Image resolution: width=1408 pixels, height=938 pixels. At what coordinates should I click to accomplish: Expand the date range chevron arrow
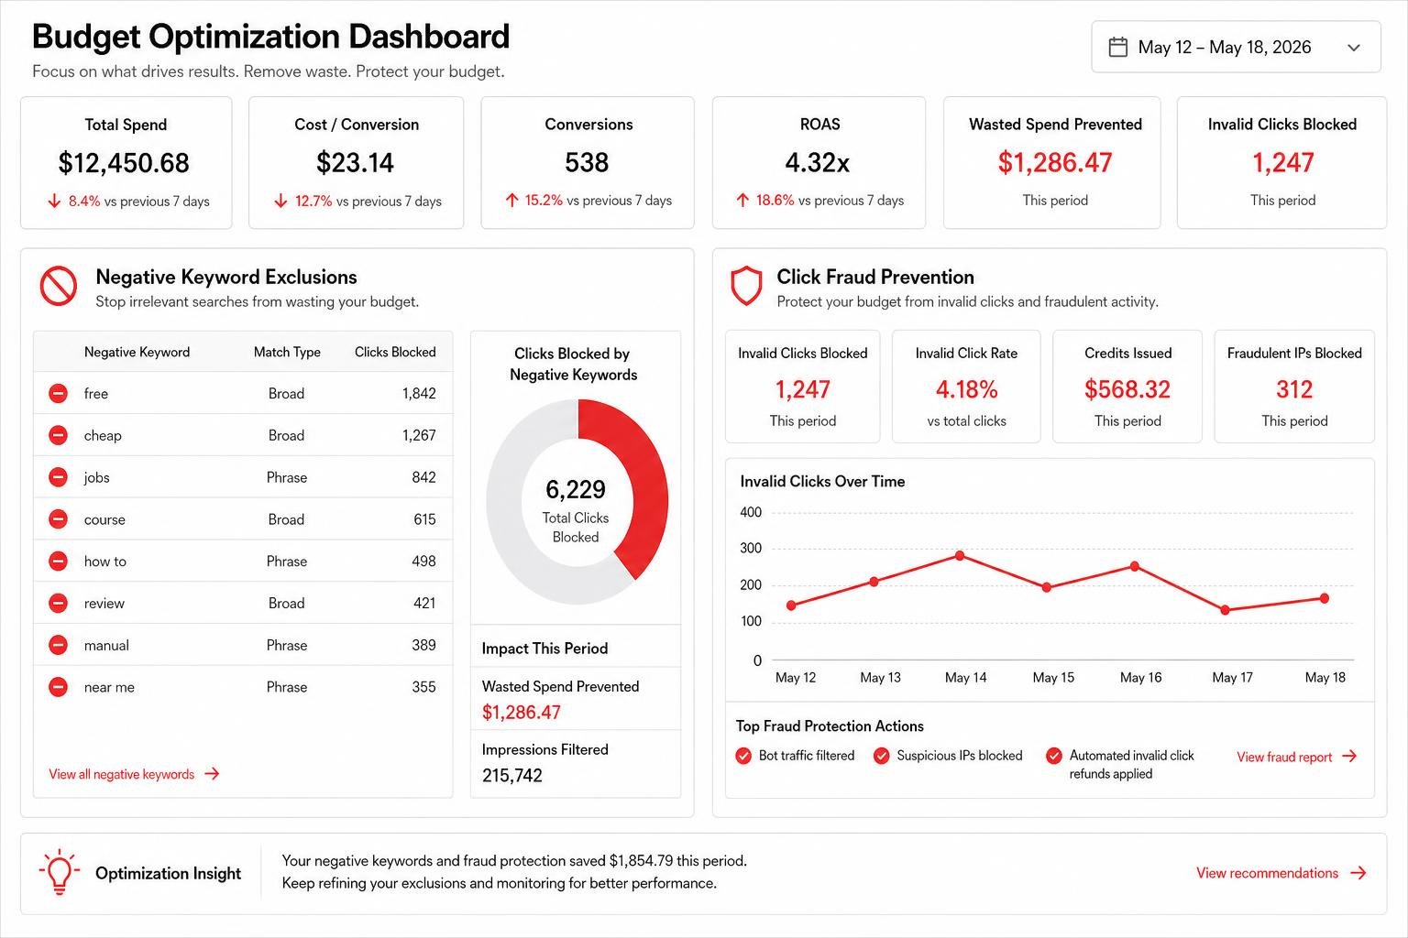[x=1353, y=48]
